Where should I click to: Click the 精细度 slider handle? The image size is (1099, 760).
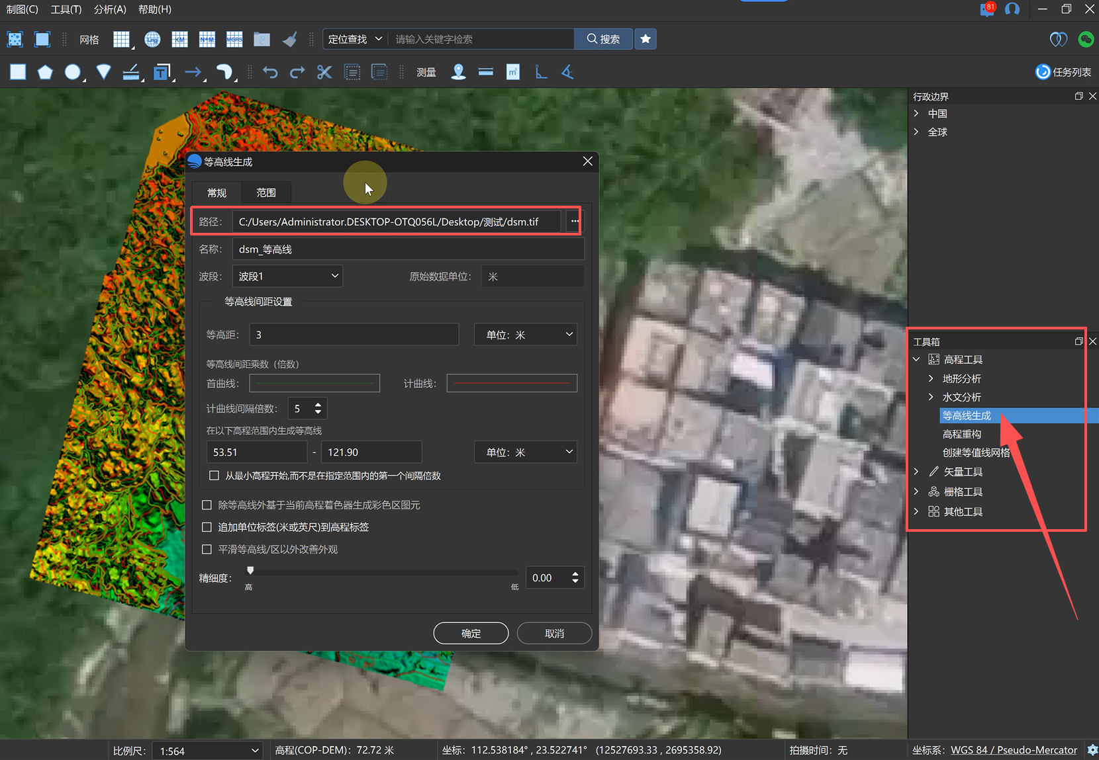tap(250, 570)
